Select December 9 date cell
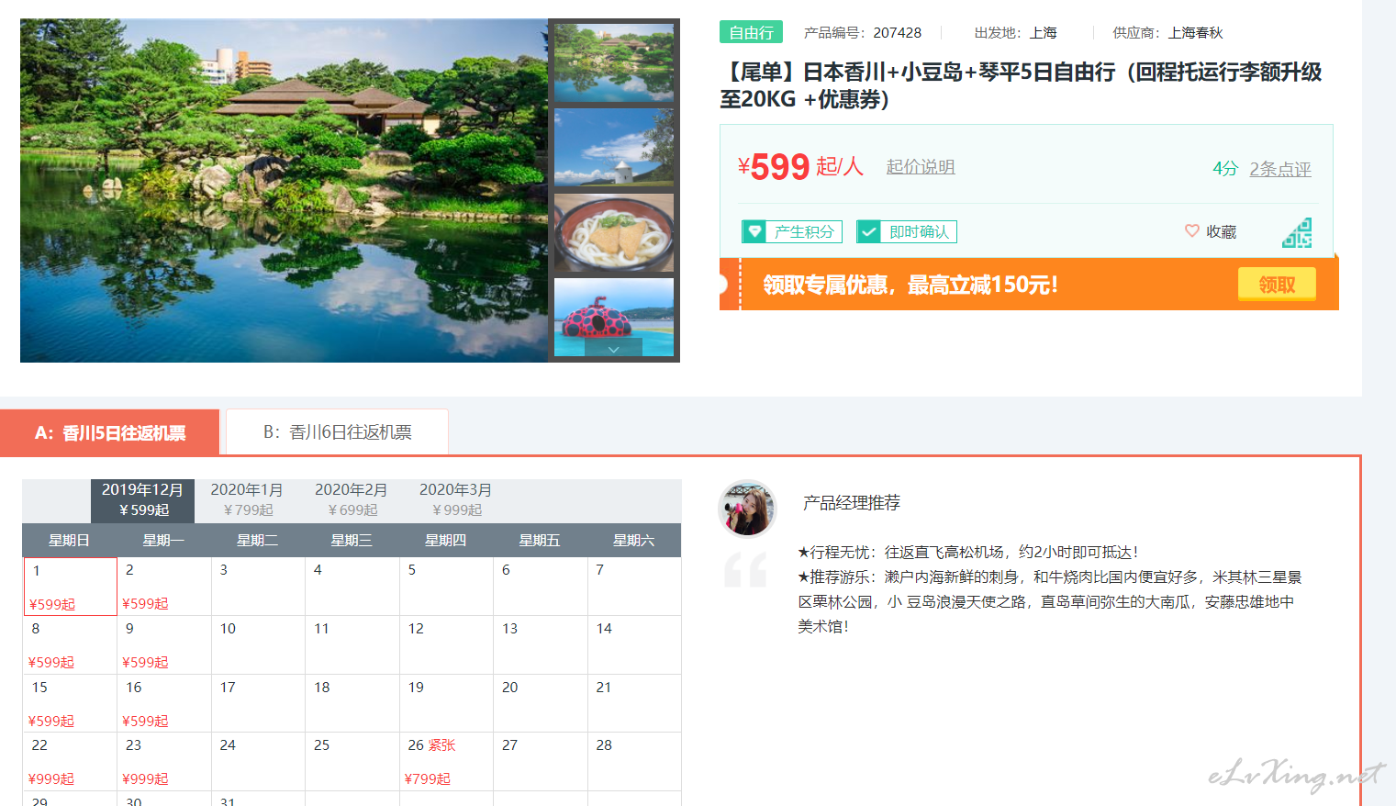The height and width of the screenshot is (806, 1396). 164,645
